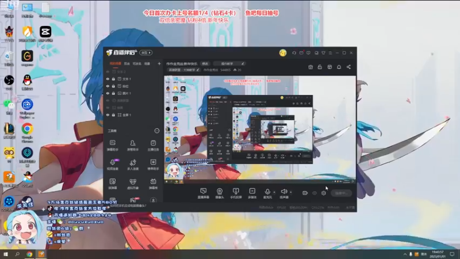Image resolution: width=460 pixels, height=259 pixels.
Task: Toggle the lock on layer 文本 1
Action: pos(113,79)
